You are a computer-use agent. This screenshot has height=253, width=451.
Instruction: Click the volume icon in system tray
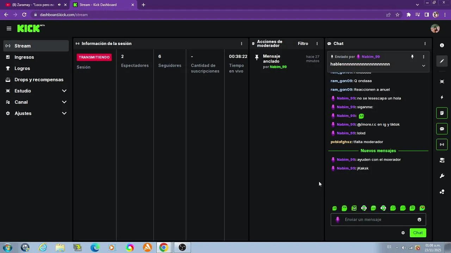pyautogui.click(x=403, y=247)
